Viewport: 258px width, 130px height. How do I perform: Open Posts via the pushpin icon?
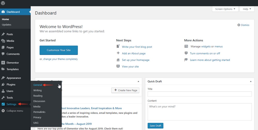tap(3, 34)
